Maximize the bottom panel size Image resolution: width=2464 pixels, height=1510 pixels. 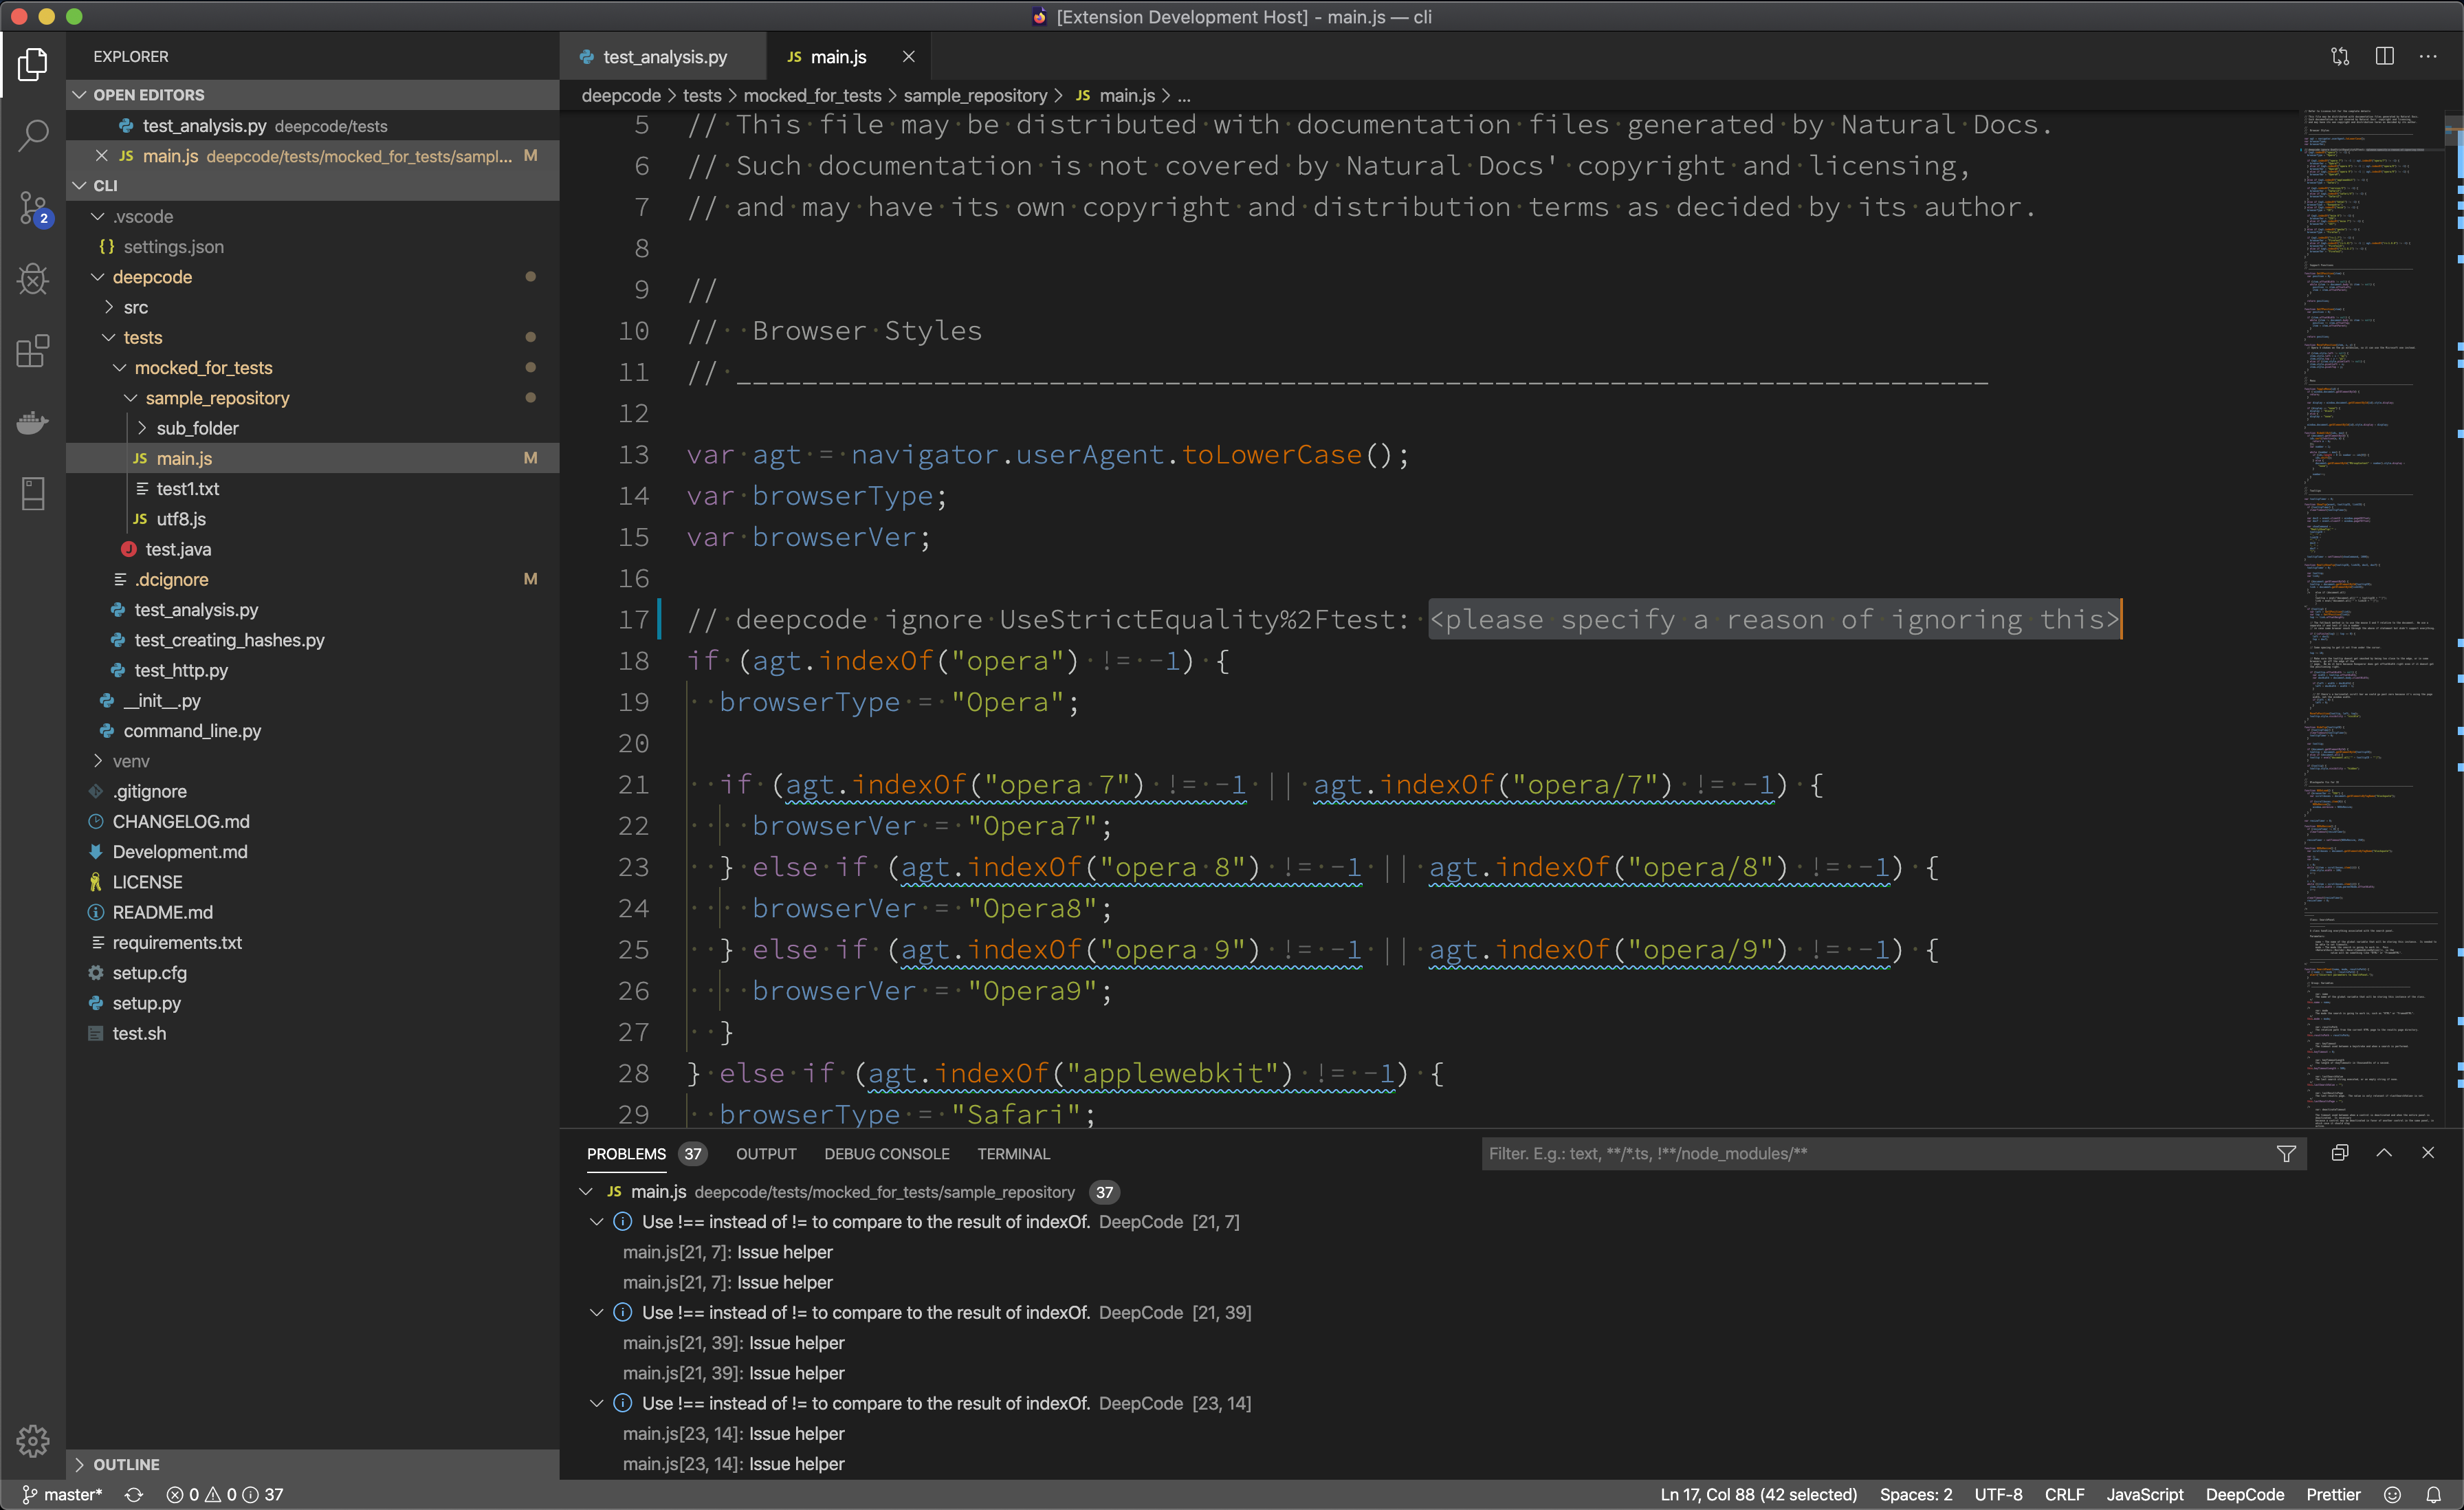(x=2384, y=1153)
